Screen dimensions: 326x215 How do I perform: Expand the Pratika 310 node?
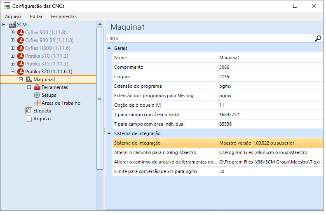point(13,56)
